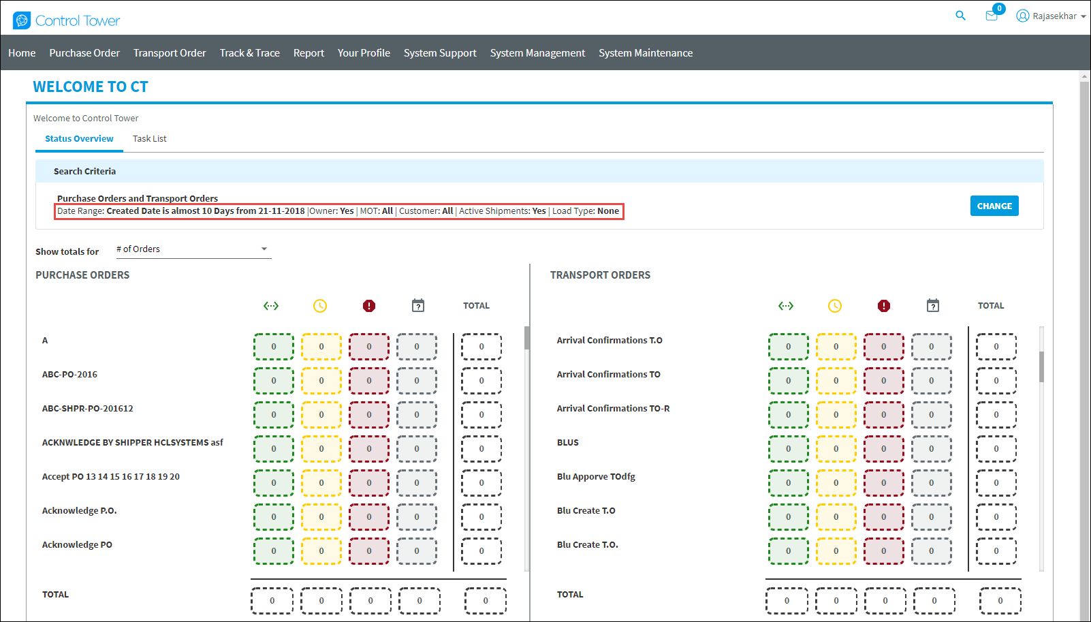1091x622 pixels.
Task: Open the Your Profile menu
Action: pos(364,53)
